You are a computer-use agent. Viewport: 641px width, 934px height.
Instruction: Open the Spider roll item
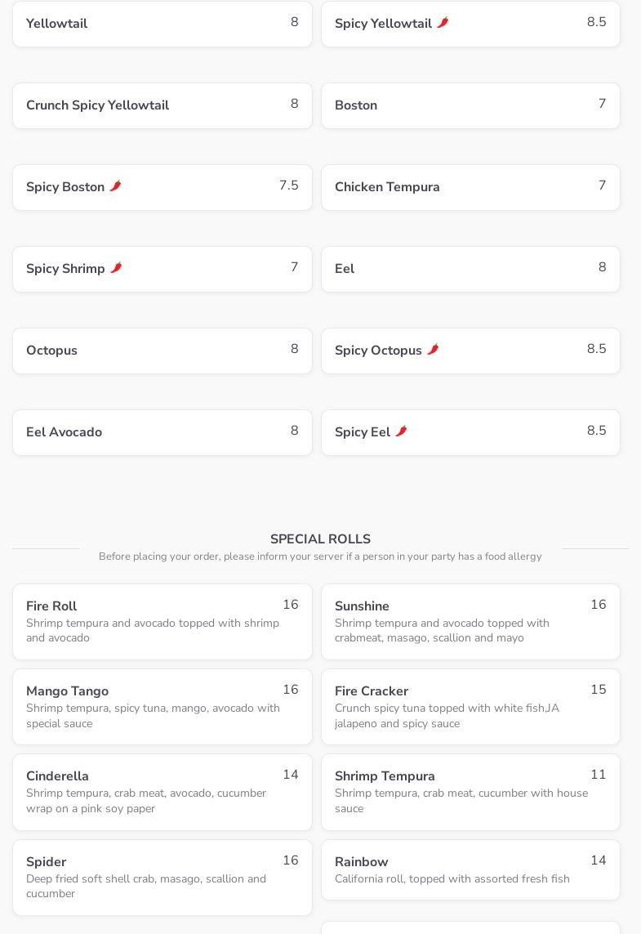[162, 877]
